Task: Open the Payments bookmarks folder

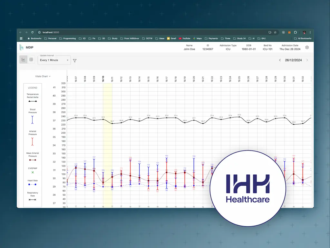Action: (211, 38)
